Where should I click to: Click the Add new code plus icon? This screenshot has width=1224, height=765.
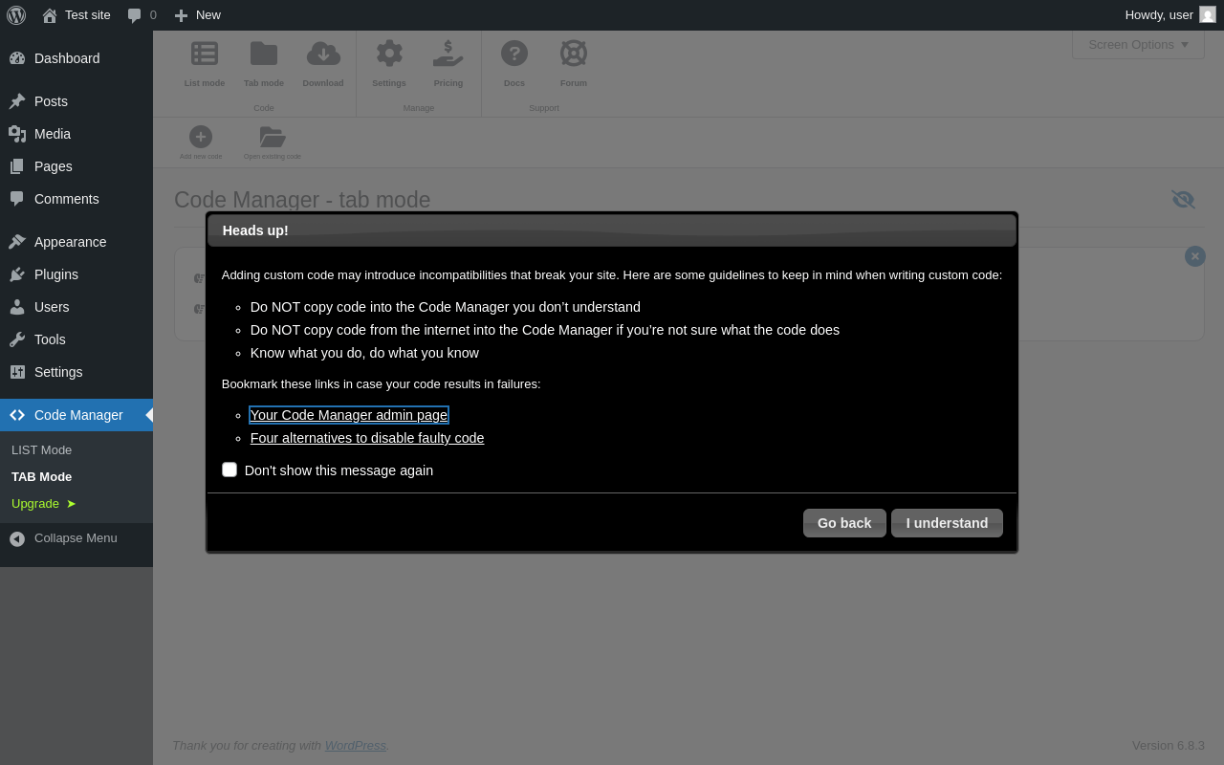(x=201, y=137)
